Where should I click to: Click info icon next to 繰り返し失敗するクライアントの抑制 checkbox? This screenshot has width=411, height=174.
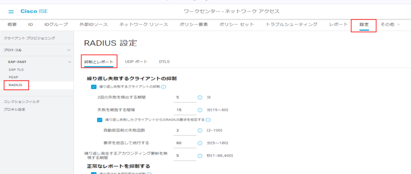[164, 87]
